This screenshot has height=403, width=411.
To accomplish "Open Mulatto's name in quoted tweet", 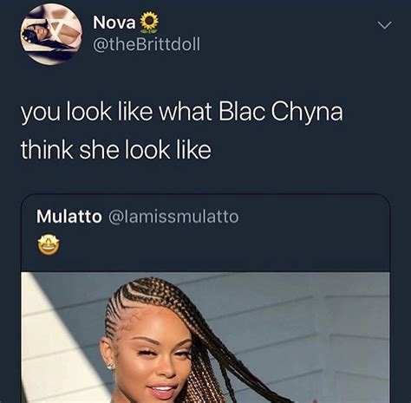I will [x=69, y=217].
